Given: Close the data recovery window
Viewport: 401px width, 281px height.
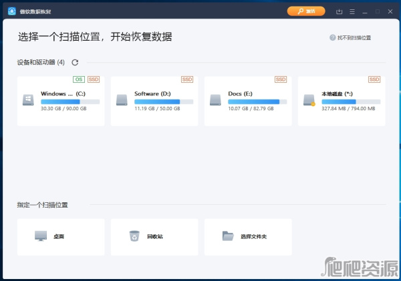Looking at the screenshot, I should coord(390,11).
